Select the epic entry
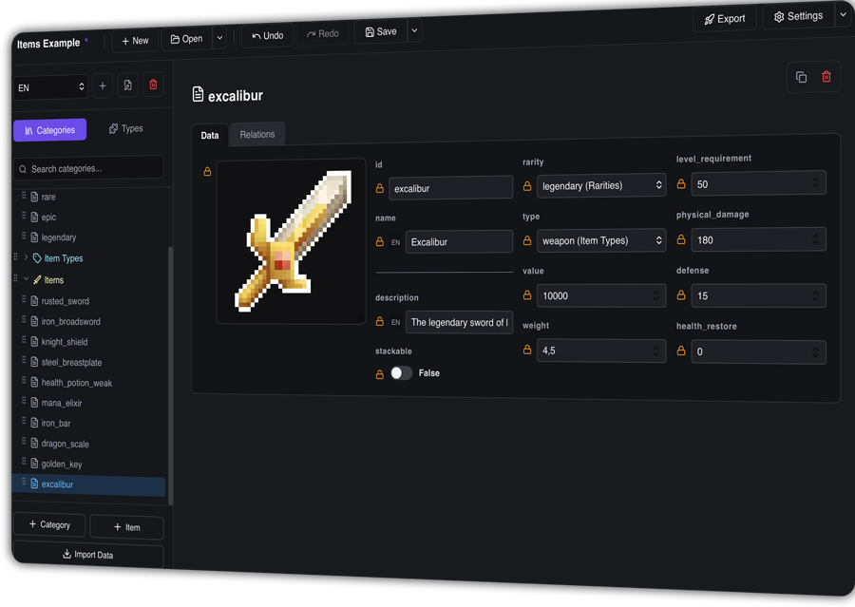Screen dimensions: 855x607 coord(48,218)
